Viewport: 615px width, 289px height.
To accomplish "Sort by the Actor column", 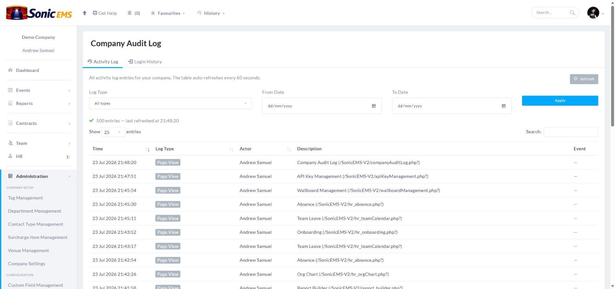I will tap(265, 149).
